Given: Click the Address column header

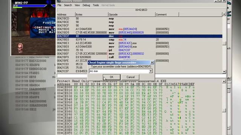Looking at the screenshot, I should [66, 15].
